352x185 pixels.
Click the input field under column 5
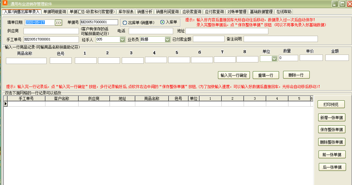179,60
